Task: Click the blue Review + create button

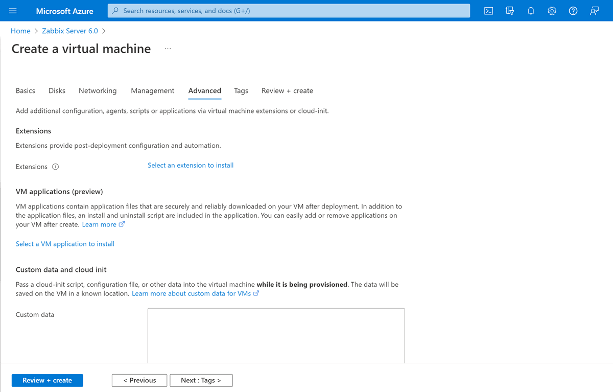Action: pos(48,380)
